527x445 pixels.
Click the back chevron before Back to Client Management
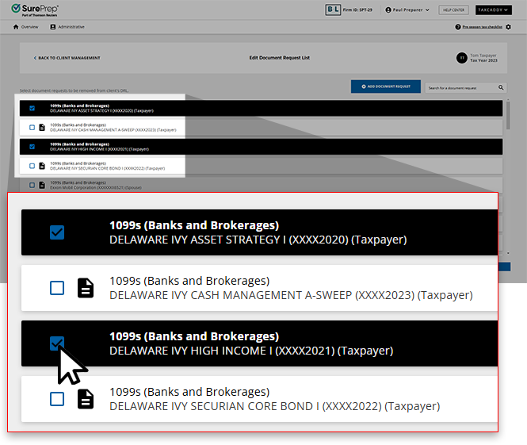pyautogui.click(x=35, y=58)
